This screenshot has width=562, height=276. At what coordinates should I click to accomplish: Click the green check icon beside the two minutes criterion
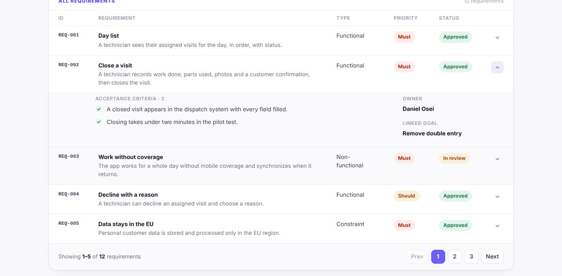coord(99,122)
